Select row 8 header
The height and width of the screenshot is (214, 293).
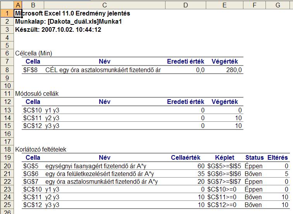[7, 70]
